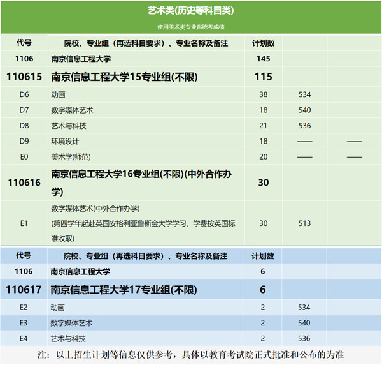Click score 540 in the E3 row
382x365 pixels.
point(304,323)
